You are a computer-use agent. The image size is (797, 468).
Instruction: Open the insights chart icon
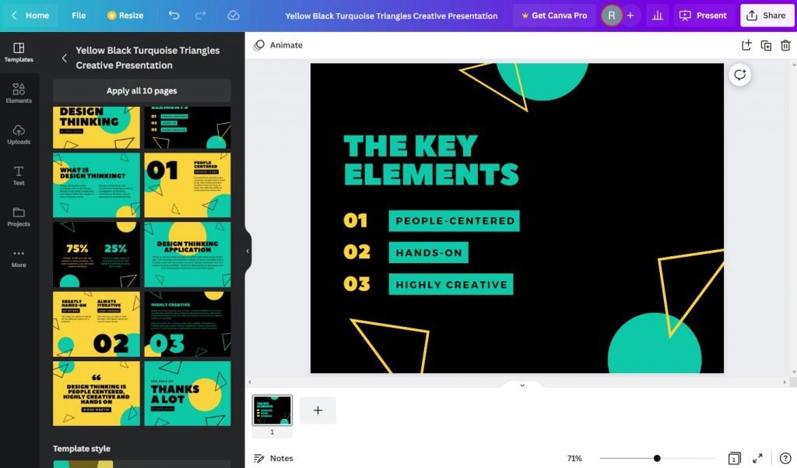(x=657, y=16)
